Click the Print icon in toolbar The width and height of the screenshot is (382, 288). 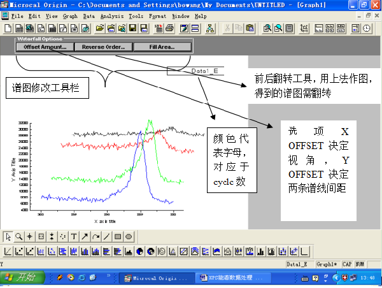coord(169,28)
